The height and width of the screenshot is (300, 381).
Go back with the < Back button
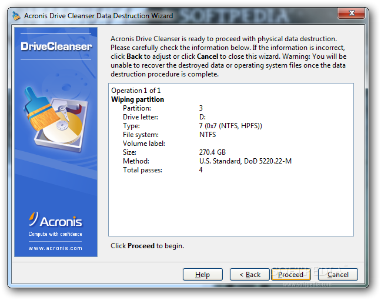(250, 275)
